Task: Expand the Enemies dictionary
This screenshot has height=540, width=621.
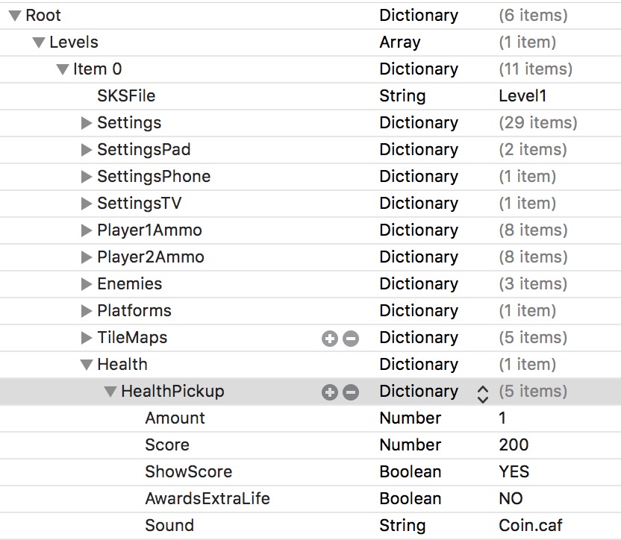Action: coord(87,284)
